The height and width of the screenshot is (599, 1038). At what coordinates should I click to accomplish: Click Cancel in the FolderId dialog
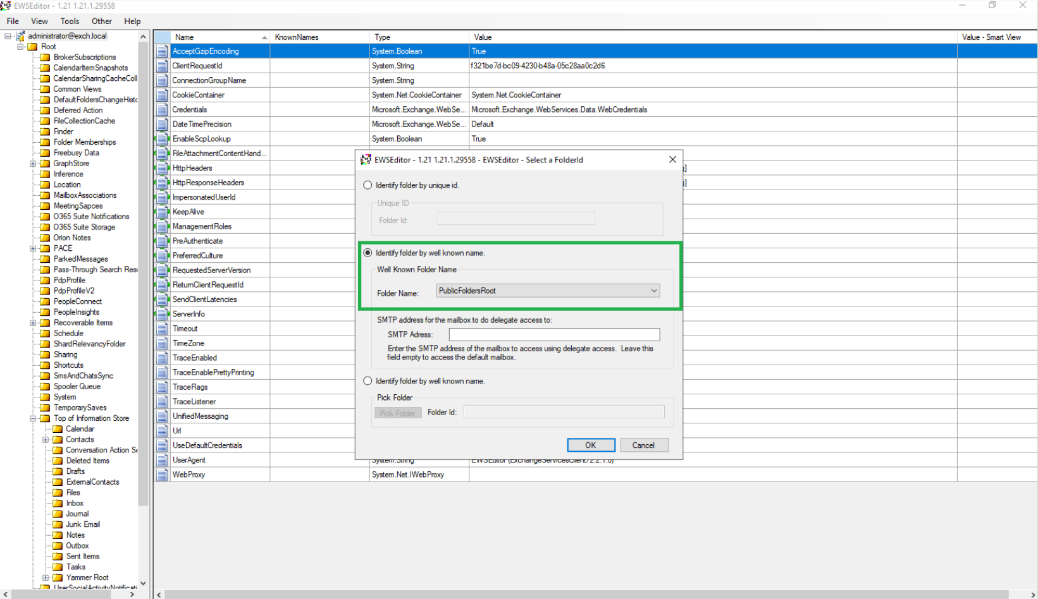pos(643,445)
